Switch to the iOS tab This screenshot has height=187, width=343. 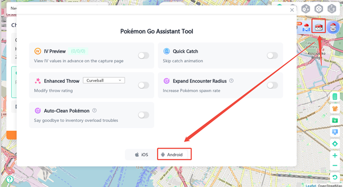[x=141, y=155]
